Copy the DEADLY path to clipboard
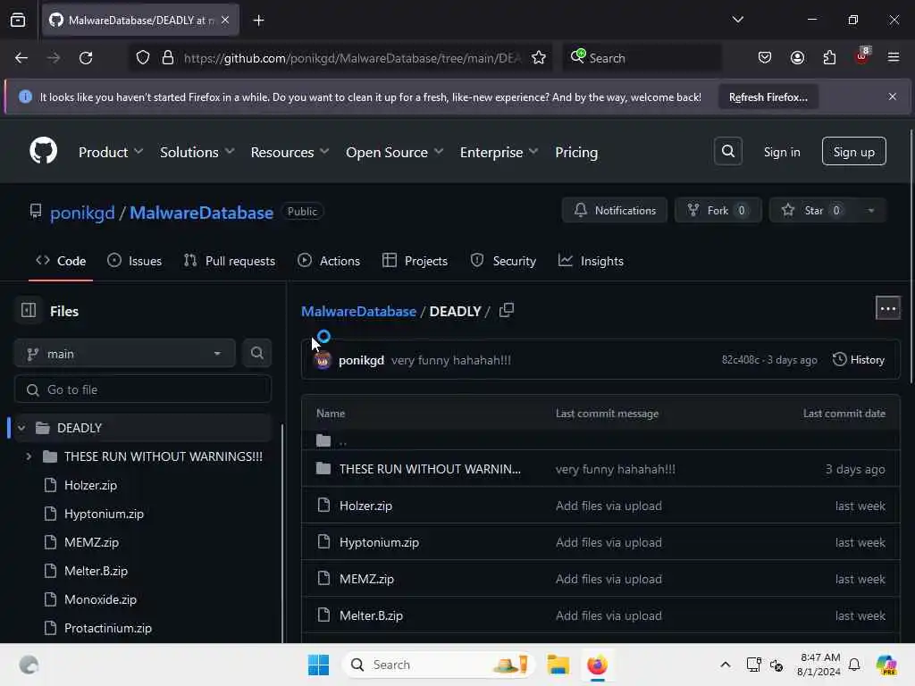The height and width of the screenshot is (686, 915). [x=507, y=310]
